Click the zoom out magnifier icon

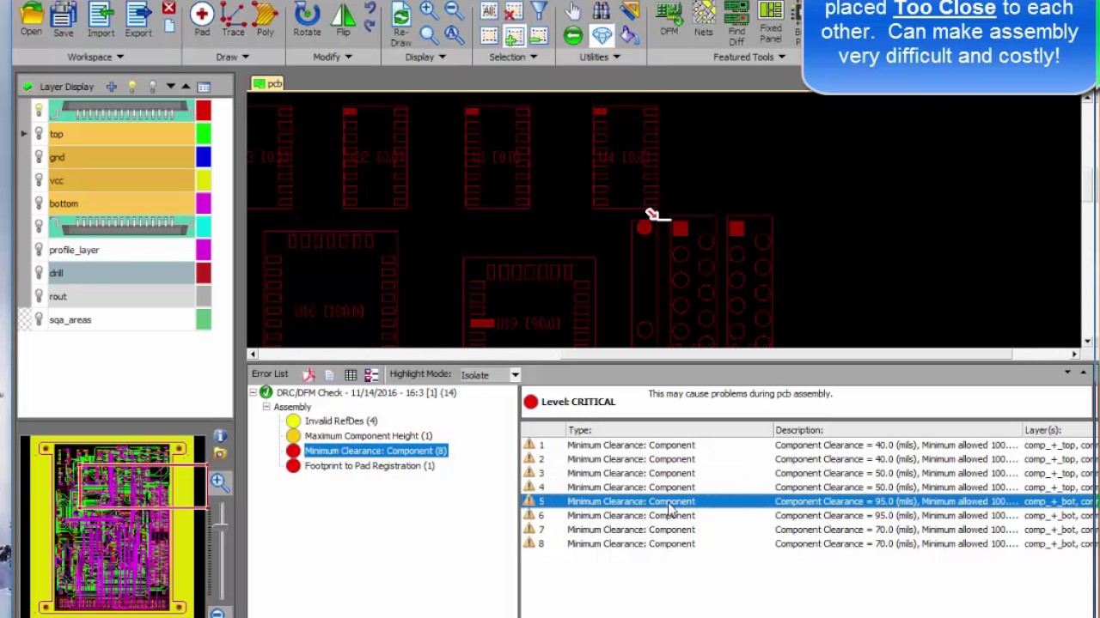point(454,10)
